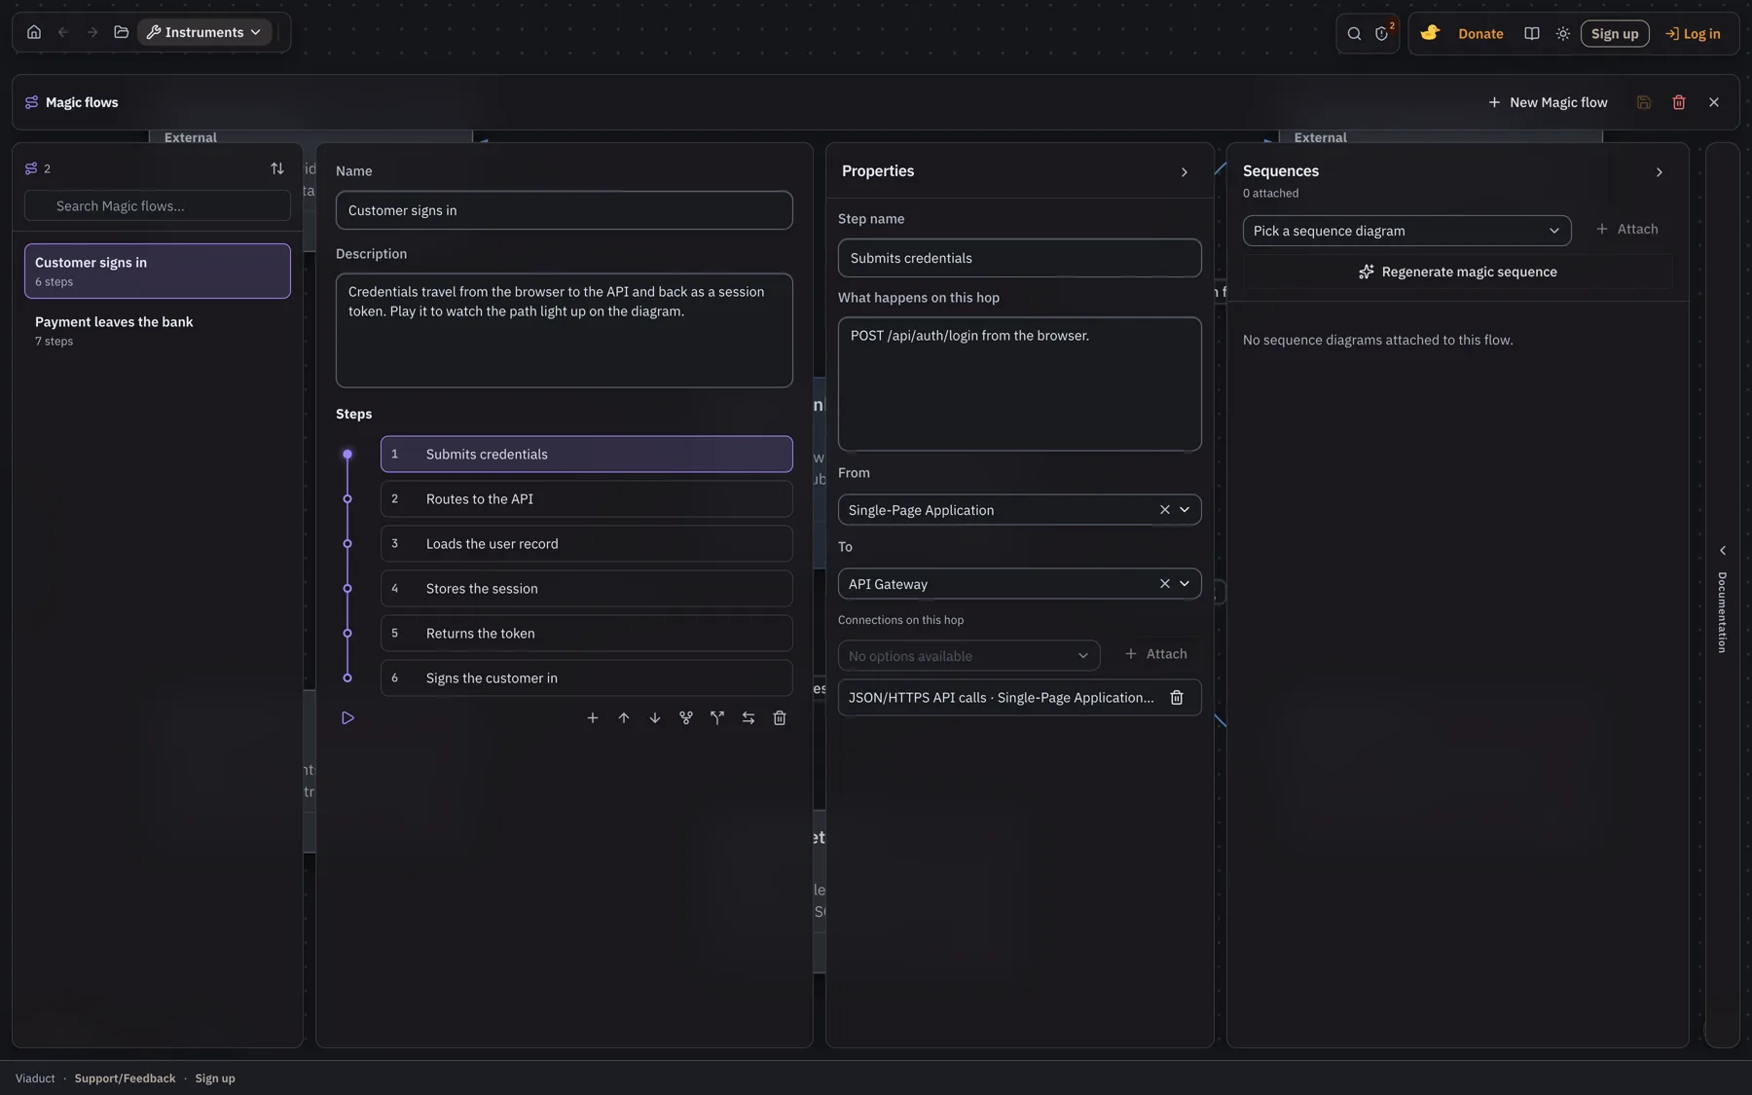Go to the home icon

pos(34,32)
